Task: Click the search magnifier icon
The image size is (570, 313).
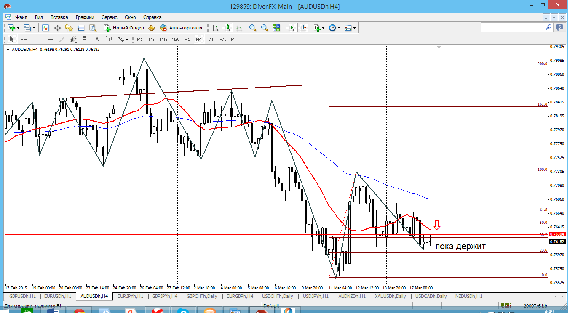Action: tap(549, 27)
